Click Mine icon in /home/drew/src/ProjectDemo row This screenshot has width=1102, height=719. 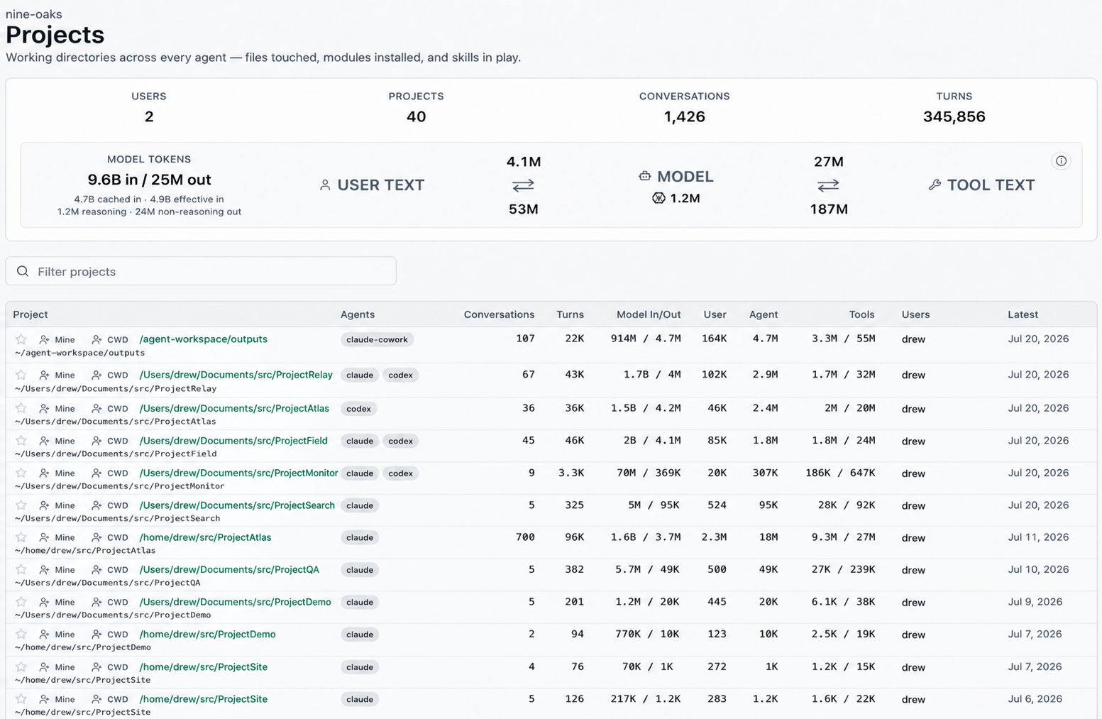point(44,635)
